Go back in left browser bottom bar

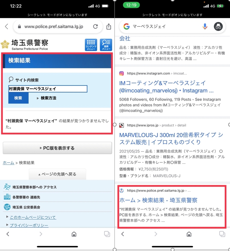click(8, 234)
